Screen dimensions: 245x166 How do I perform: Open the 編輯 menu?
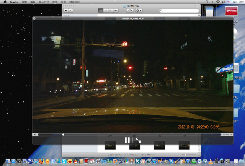(x=33, y=2)
